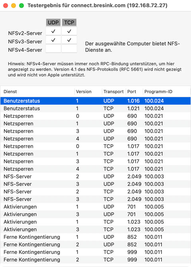Select the Benutzerstatus TCP row with port 1.021

[95, 109]
